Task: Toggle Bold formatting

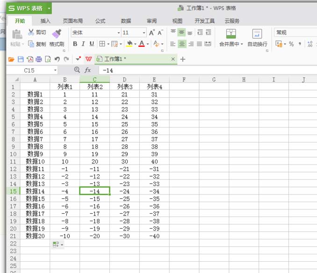Action: point(75,43)
